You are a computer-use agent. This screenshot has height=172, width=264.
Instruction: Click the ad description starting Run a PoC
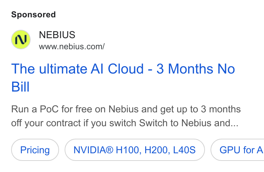(126, 116)
